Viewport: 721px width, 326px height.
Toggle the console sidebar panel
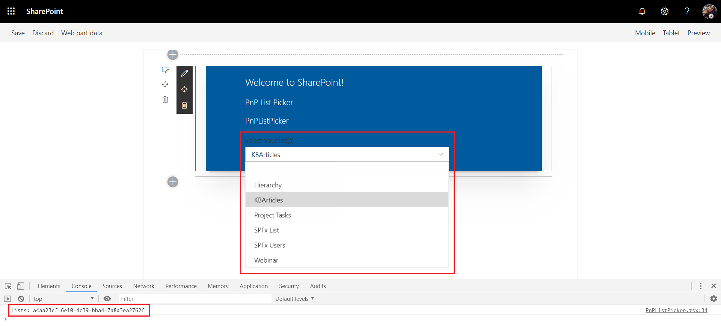8,299
